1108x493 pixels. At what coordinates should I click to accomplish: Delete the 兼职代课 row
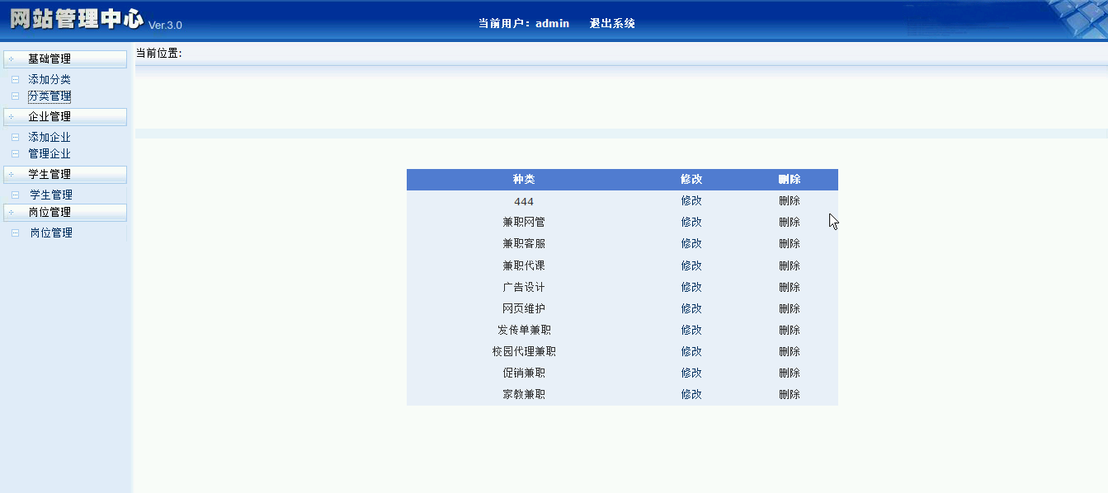coord(790,265)
